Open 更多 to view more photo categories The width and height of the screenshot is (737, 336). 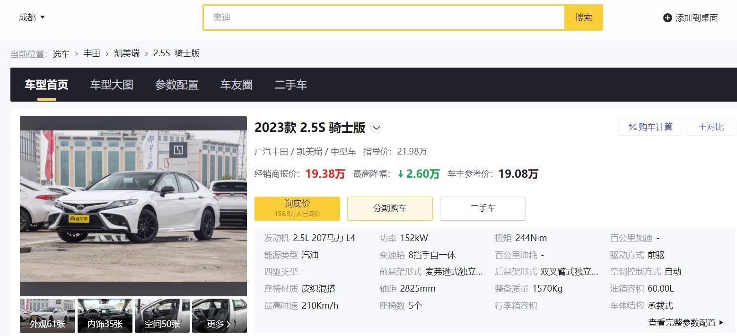219,315
